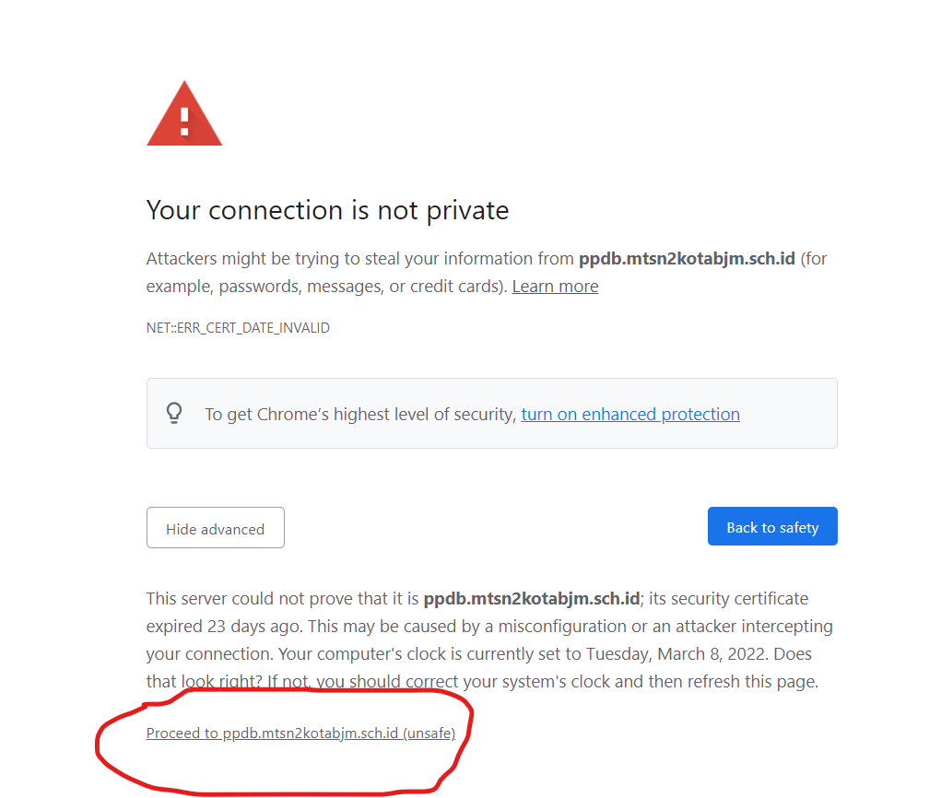Click the 'Your connection is not private' heading

(328, 211)
